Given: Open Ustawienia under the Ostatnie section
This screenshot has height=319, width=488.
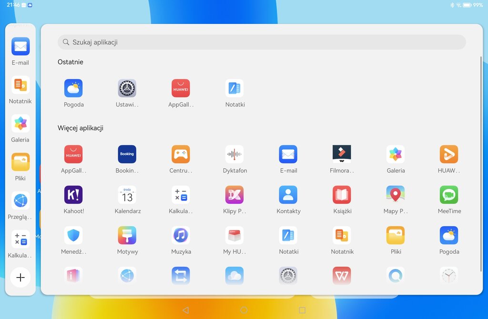Looking at the screenshot, I should [127, 88].
